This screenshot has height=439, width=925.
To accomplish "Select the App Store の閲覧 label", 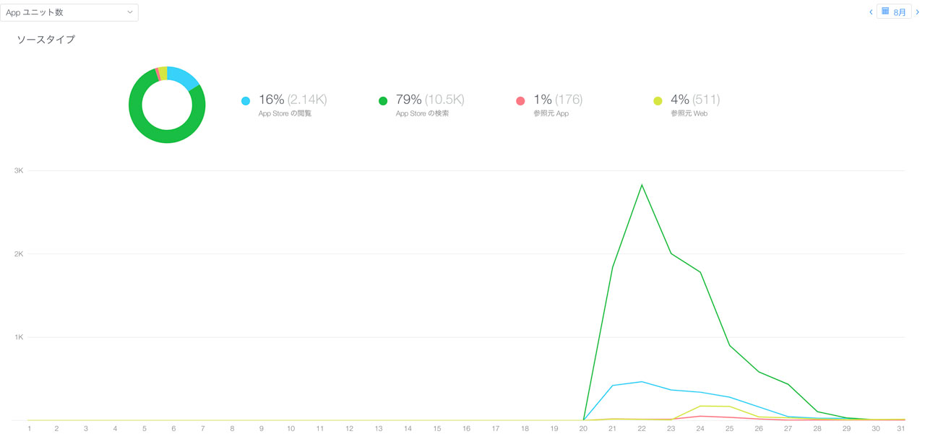I will tap(285, 113).
